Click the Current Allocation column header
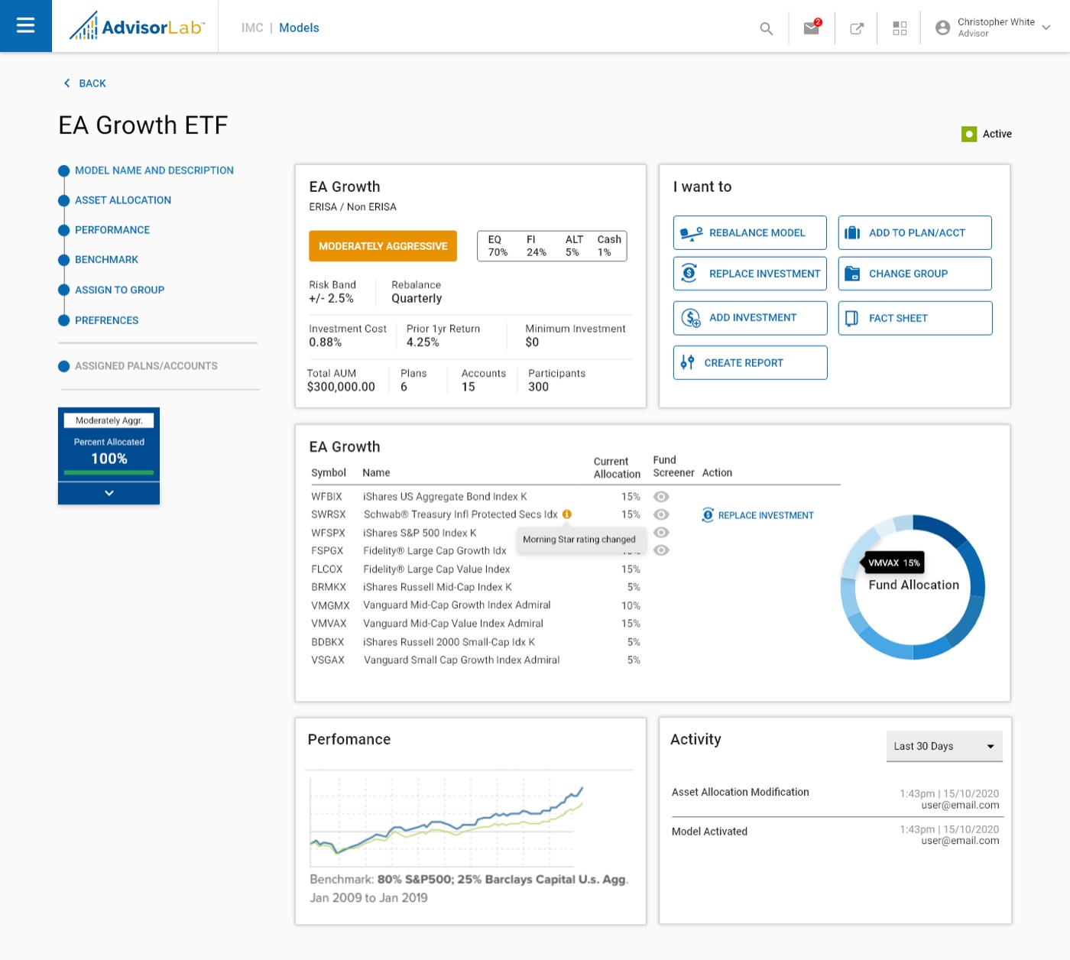 [x=617, y=468]
